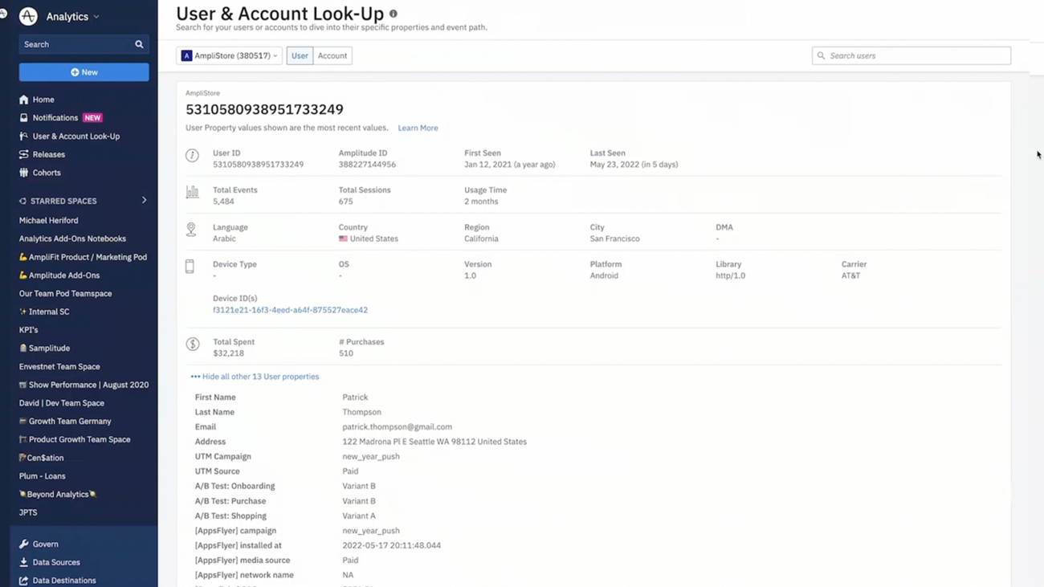Screen dimensions: 1044x587
Task: Click the Amplitude logo icon
Action: pyautogui.click(x=28, y=16)
